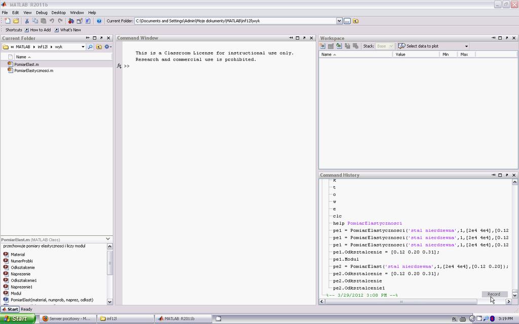Image resolution: width=519 pixels, height=324 pixels.
Task: Open the inf12l folder window from the taskbar
Action: click(126, 319)
